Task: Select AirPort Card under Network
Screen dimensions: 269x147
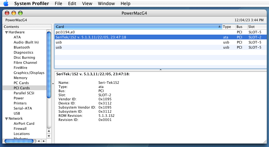Action: point(24,124)
